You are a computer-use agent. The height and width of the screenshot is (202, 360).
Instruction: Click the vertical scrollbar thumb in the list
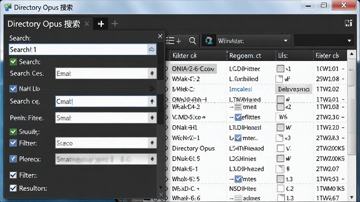click(x=352, y=107)
